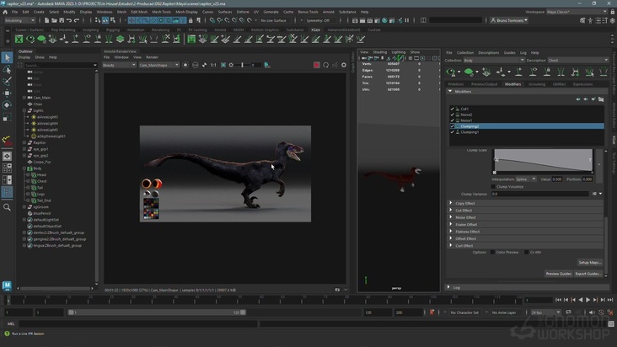Click the magnifier search icon in left toolbox
The image size is (617, 347).
tap(7, 207)
